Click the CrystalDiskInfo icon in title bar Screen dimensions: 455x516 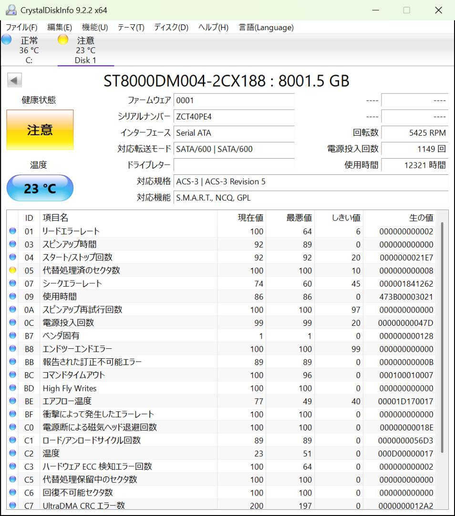(x=10, y=10)
